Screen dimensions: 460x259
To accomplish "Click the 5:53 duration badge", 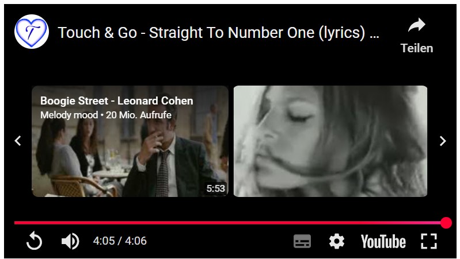I will (x=216, y=188).
